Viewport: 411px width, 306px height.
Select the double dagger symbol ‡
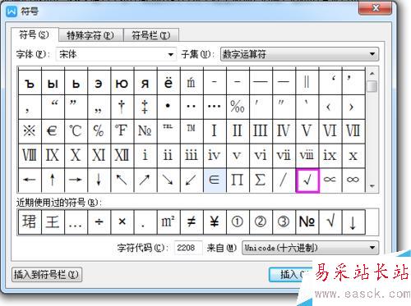pos(145,107)
